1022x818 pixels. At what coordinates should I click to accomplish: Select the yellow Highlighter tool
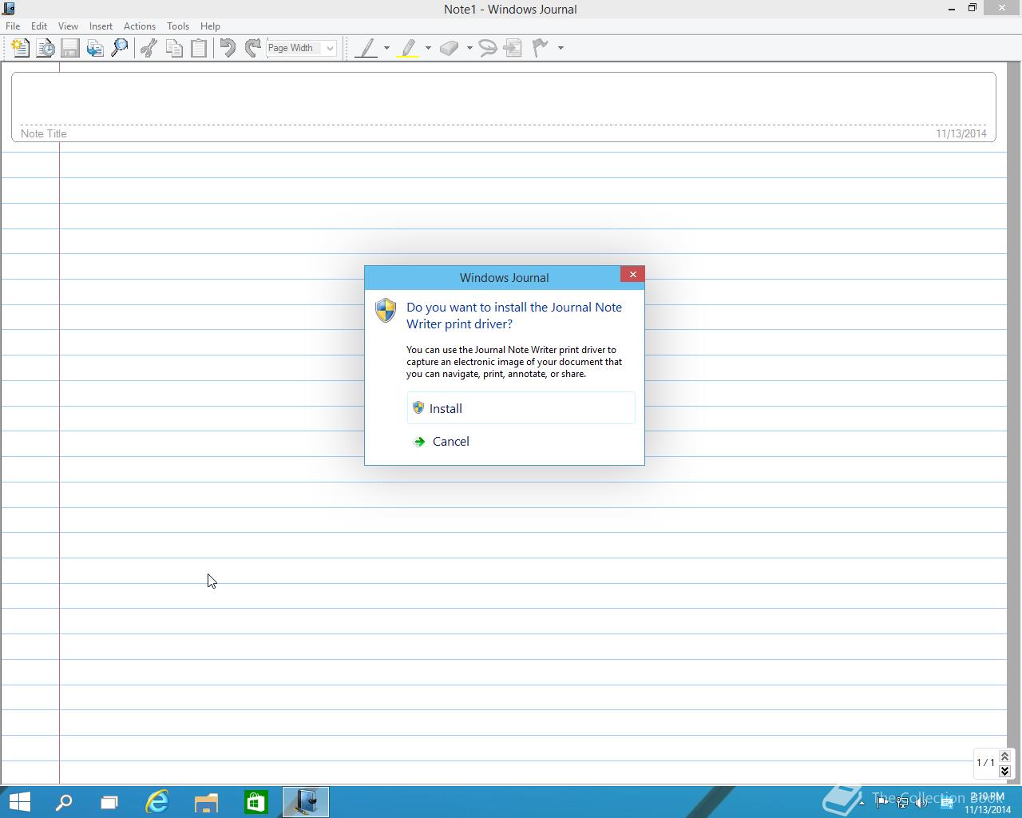point(408,48)
